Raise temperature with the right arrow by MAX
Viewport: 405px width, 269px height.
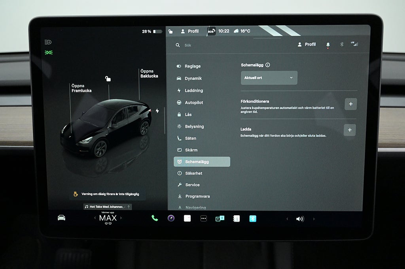[121, 218]
